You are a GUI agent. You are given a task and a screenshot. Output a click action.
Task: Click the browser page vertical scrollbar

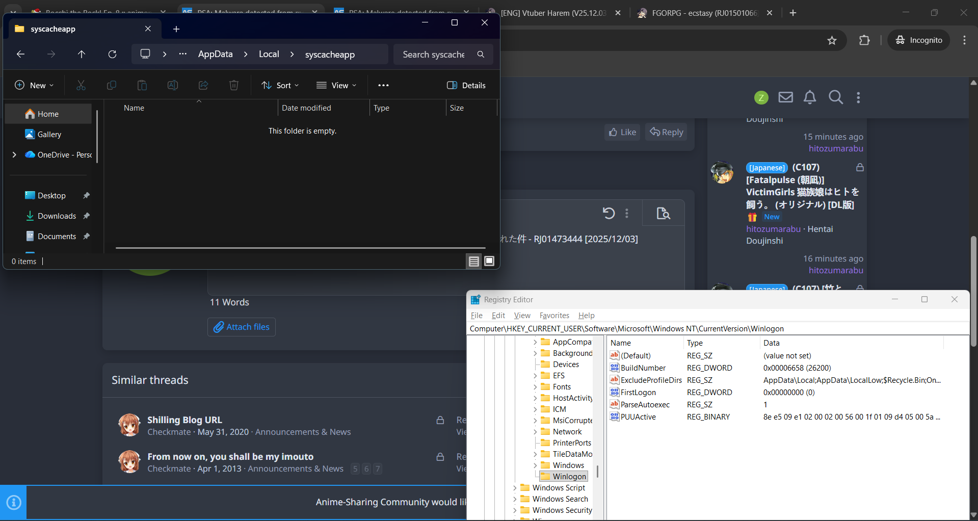point(973,291)
